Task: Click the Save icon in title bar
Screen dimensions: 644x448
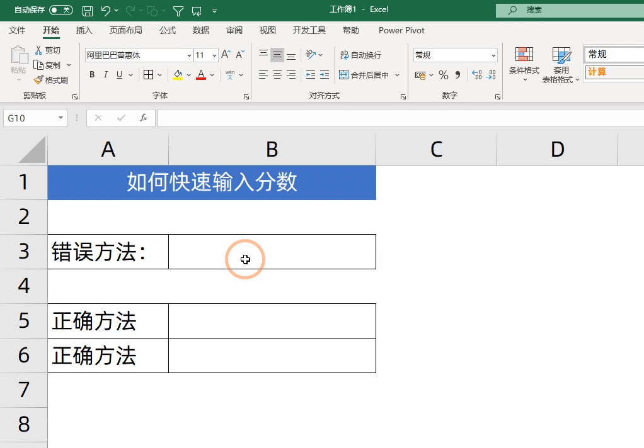Action: (88, 11)
